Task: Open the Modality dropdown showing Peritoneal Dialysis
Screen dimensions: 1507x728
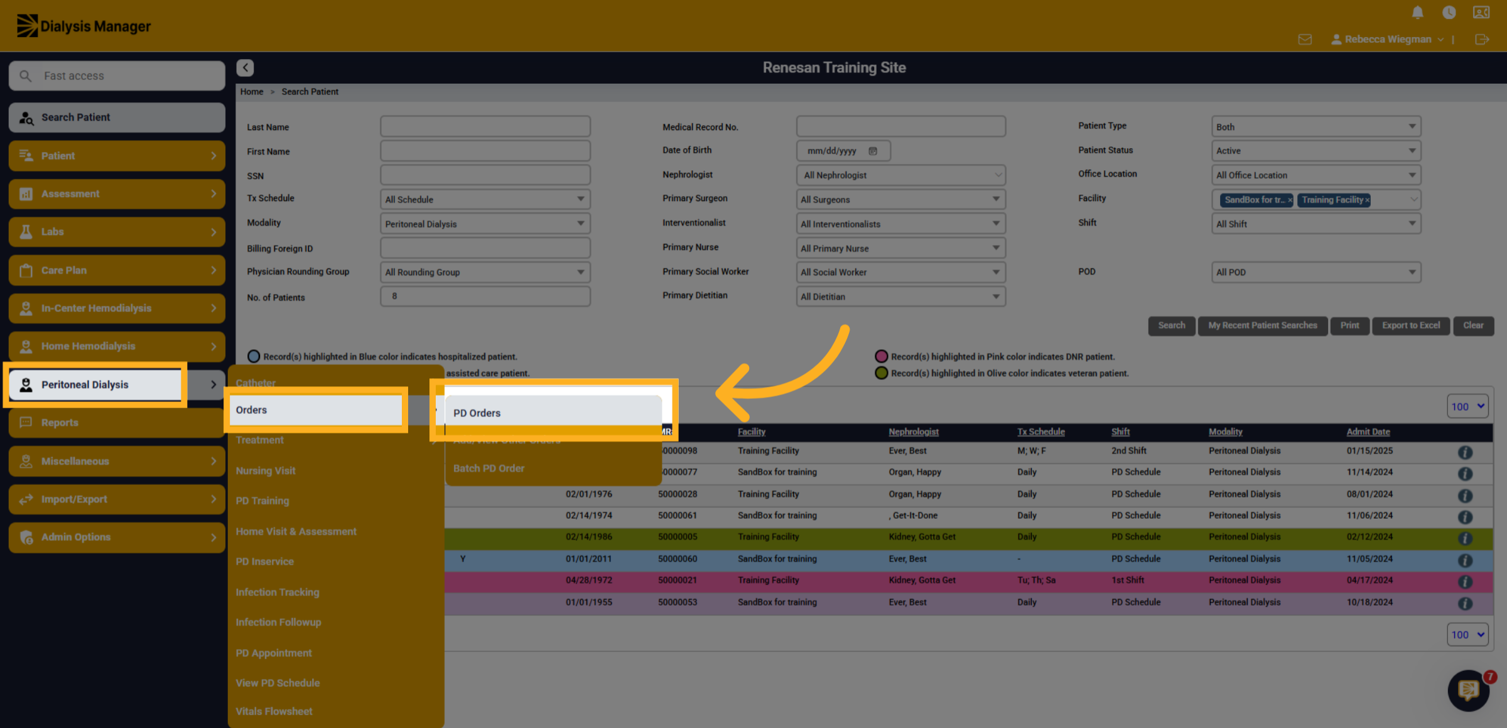Action: 485,224
